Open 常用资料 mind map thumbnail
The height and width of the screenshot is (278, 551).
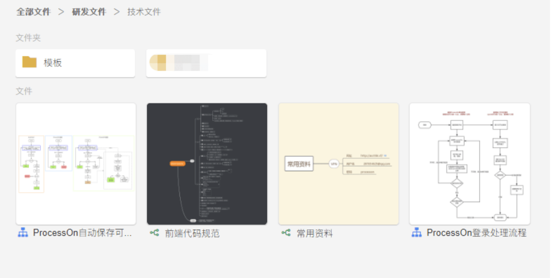click(x=338, y=164)
